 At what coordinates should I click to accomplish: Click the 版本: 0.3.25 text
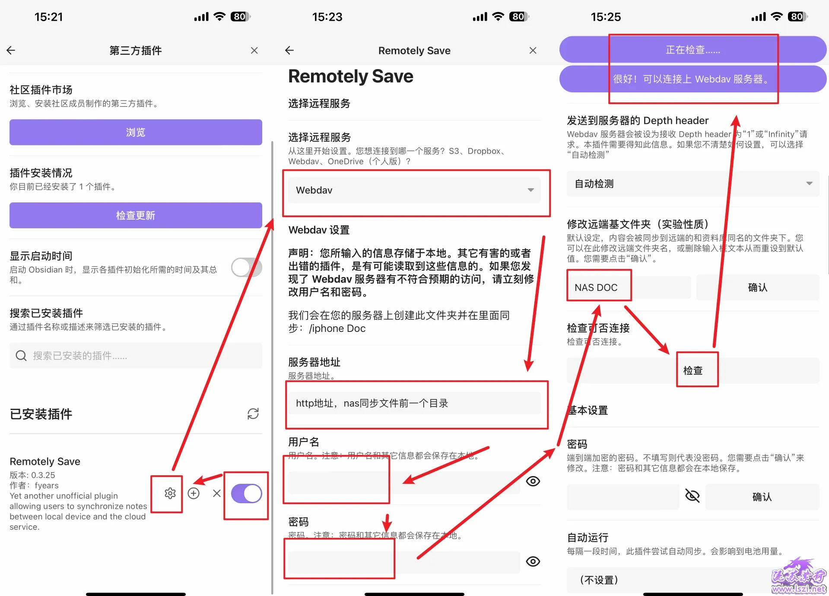tap(32, 475)
